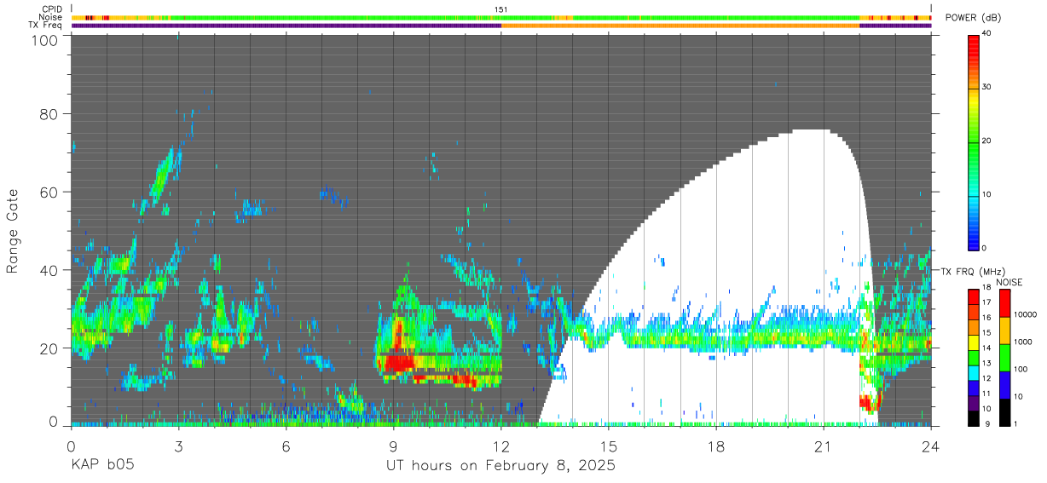Image resolution: width=1047 pixels, height=483 pixels.
Task: Click the blue swatch in NOISE legend
Action: [1004, 385]
